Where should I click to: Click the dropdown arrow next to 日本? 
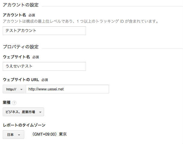click(x=19, y=135)
